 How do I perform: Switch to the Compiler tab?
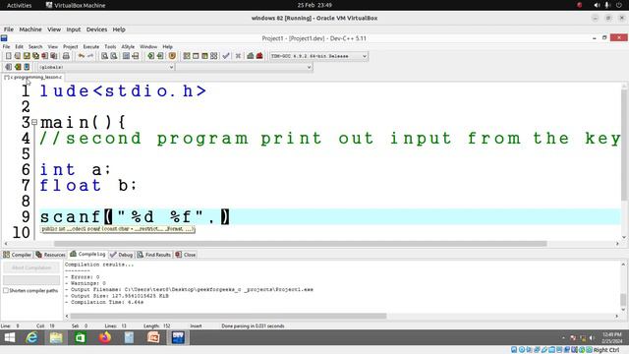pos(17,255)
